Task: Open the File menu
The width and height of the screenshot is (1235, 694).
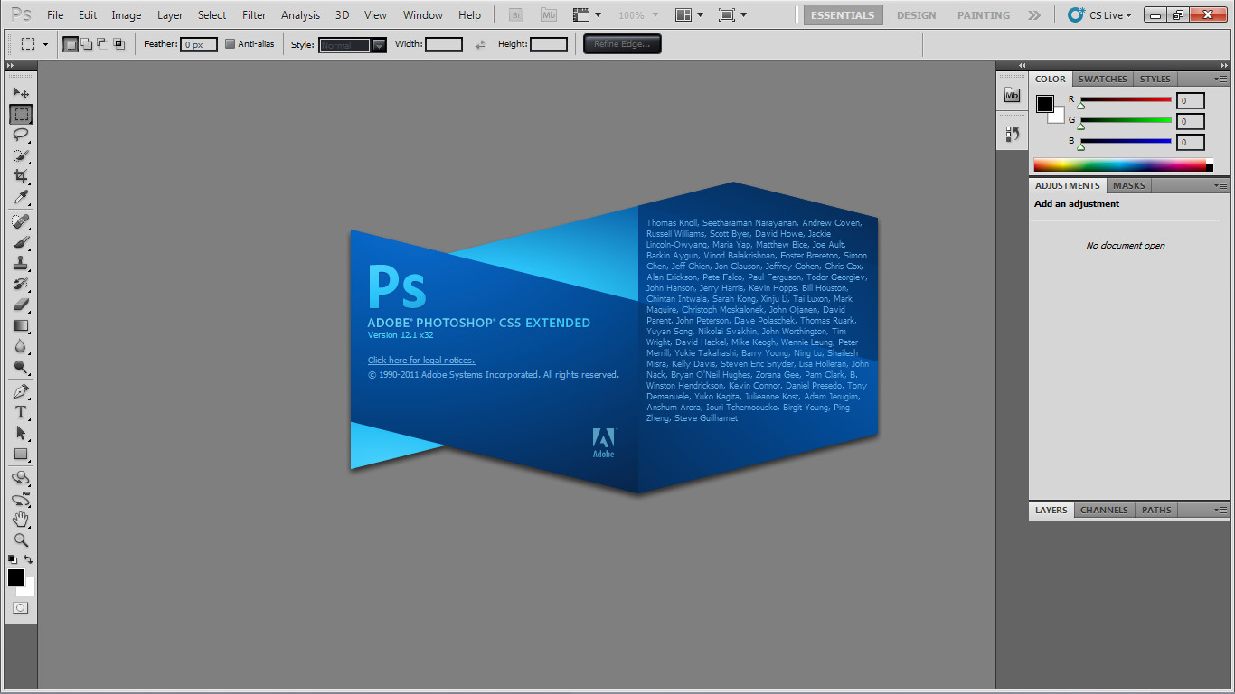Action: point(55,15)
